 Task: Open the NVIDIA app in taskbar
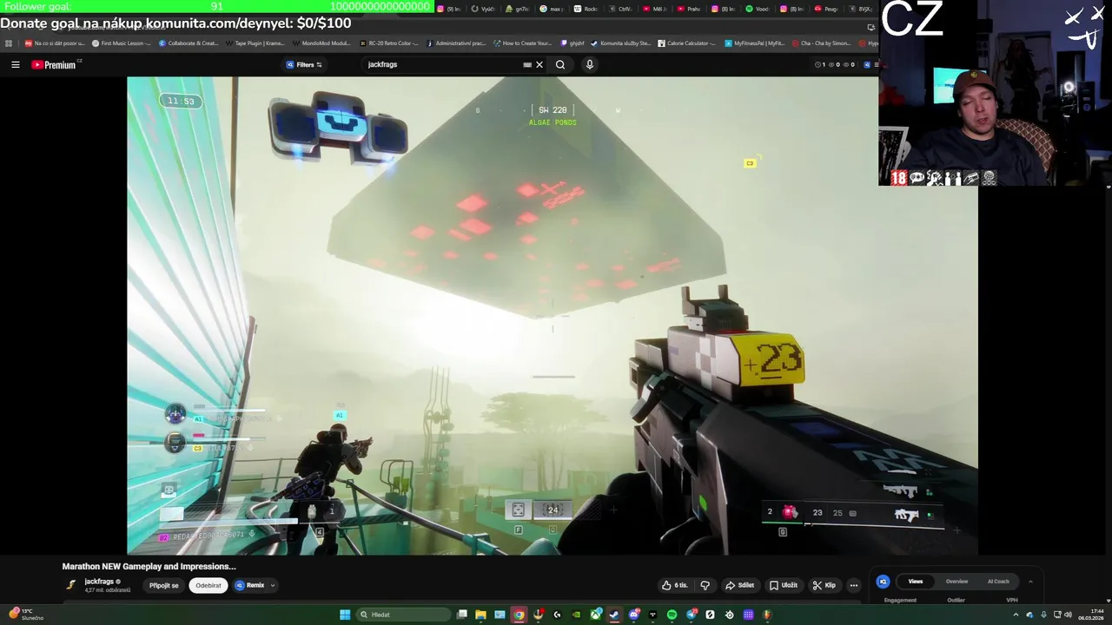tap(576, 615)
